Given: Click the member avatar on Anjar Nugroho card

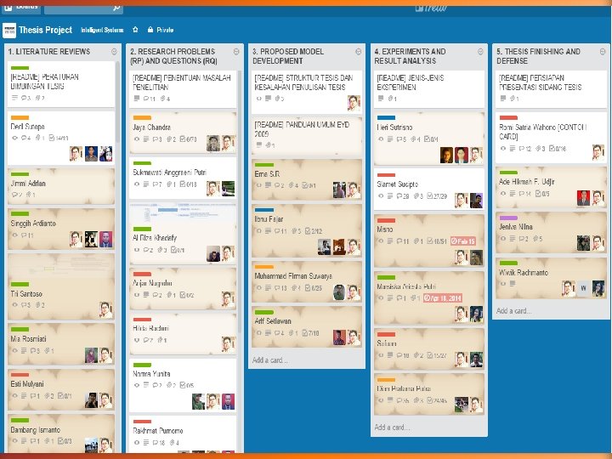Looking at the screenshot, I should [228, 299].
